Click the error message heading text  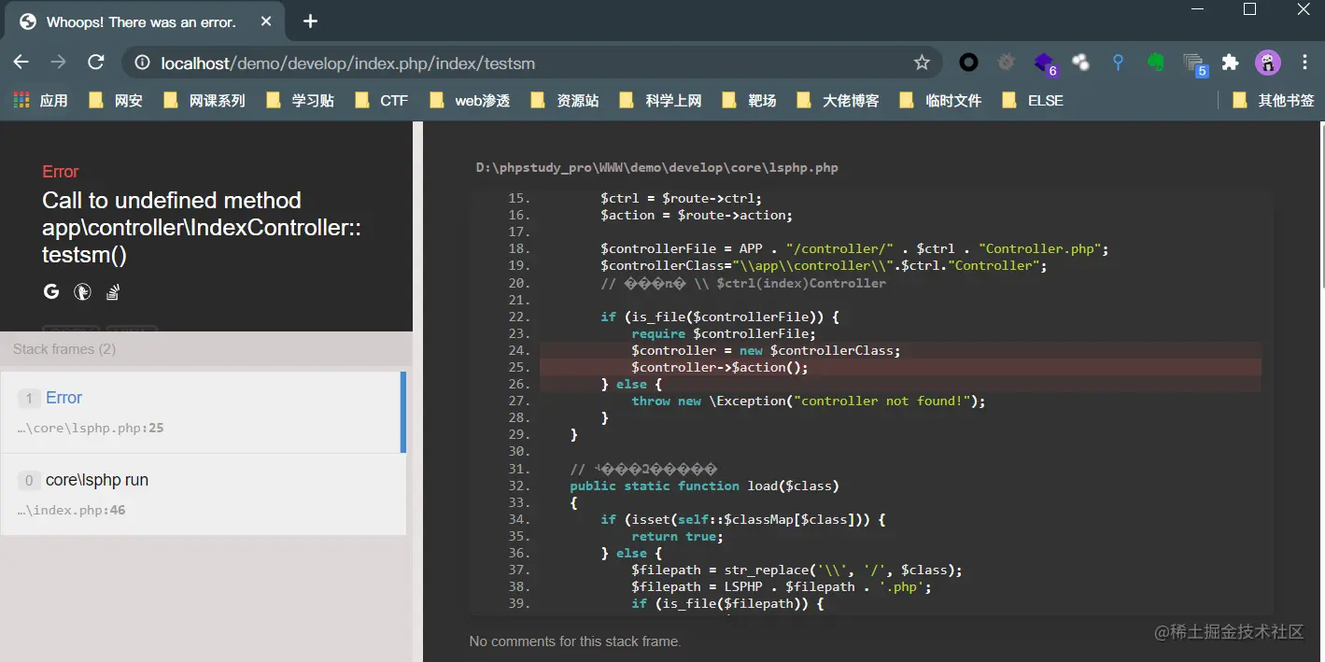coord(202,228)
